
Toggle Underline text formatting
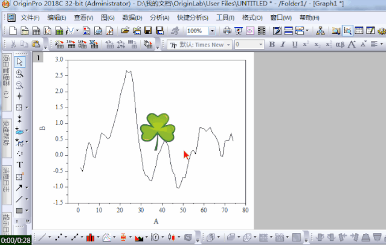tap(294, 44)
